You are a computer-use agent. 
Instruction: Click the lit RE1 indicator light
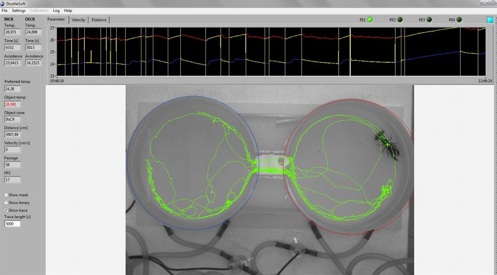coord(370,20)
